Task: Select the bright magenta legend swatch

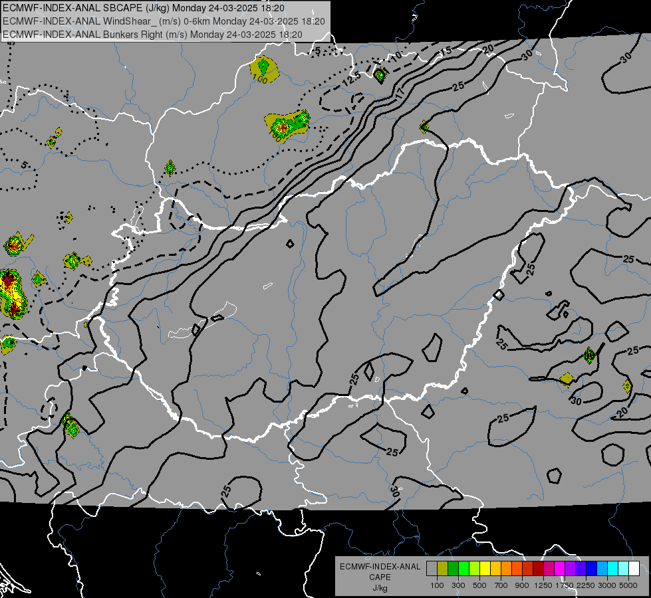Action: pyautogui.click(x=560, y=569)
